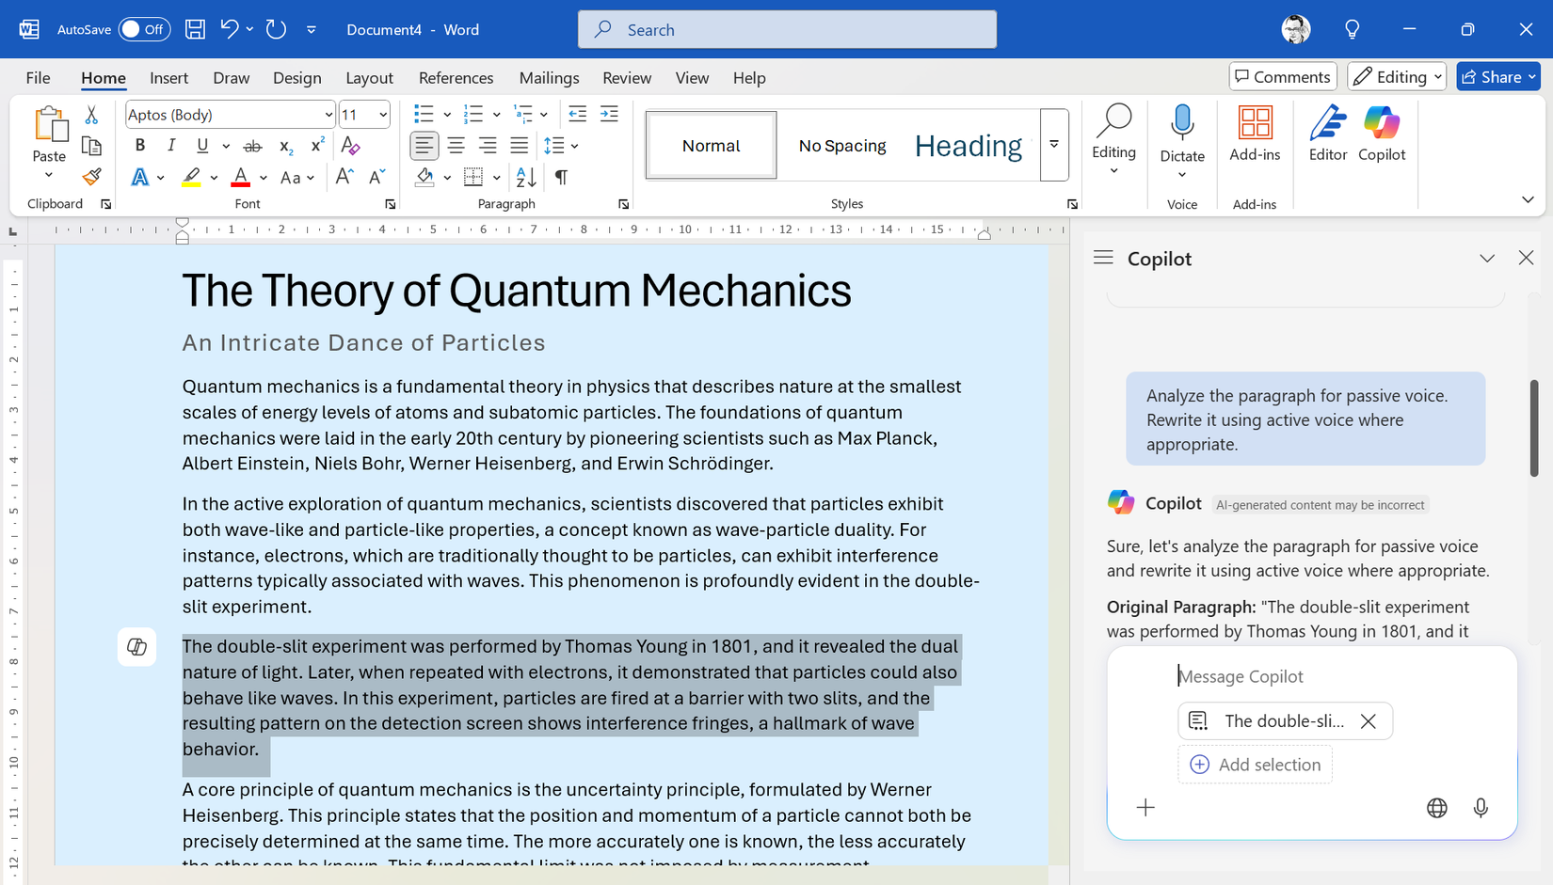Click the Sort icon in Paragraph group
This screenshot has width=1553, height=885.
tap(524, 177)
